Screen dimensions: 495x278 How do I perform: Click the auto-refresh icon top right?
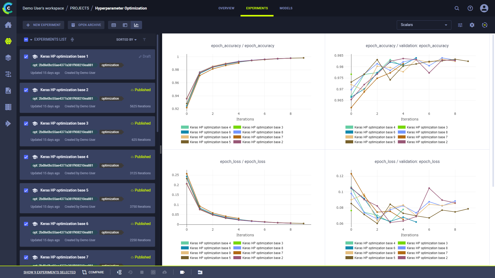pos(485,25)
